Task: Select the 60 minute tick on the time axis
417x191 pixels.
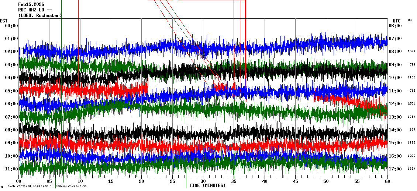Action: [387, 181]
